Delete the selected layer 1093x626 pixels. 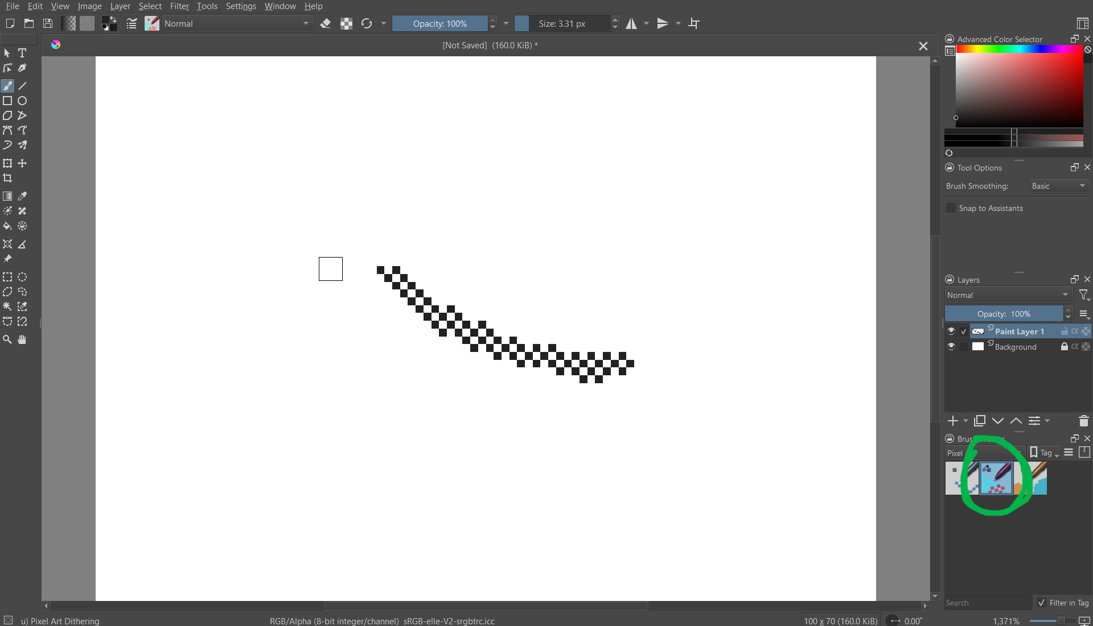point(1083,421)
